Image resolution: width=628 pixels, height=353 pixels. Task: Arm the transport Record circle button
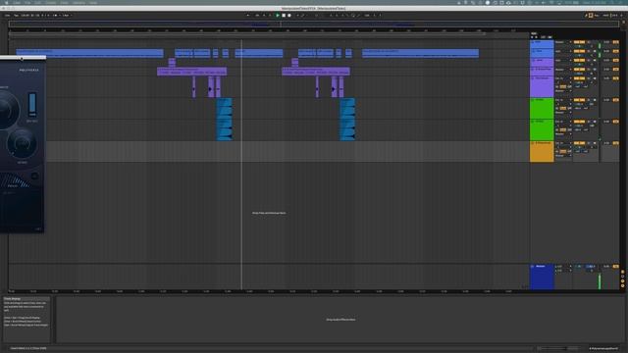289,16
